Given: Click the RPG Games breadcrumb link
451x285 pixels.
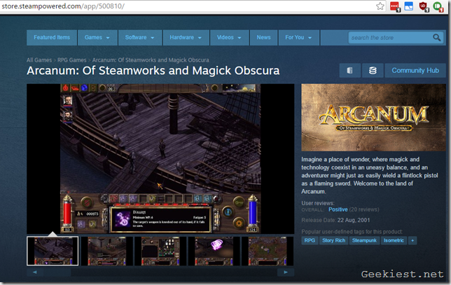Looking at the screenshot, I should coord(71,60).
